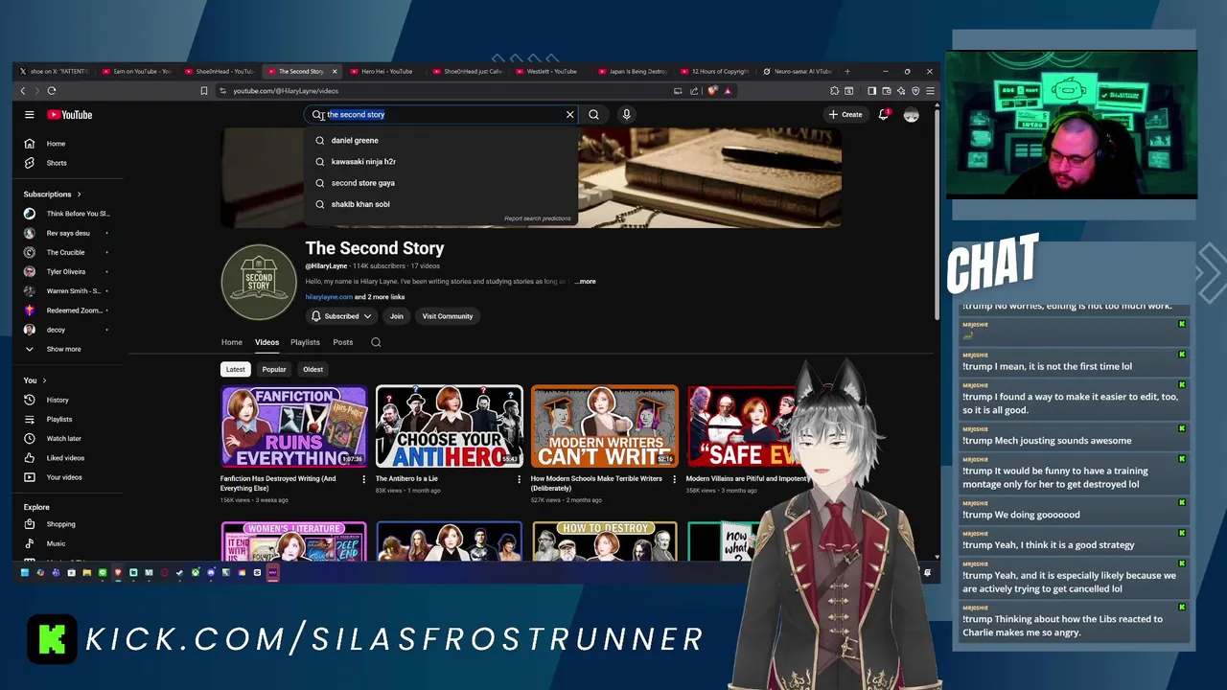Switch to channel Videos tab
Image resolution: width=1227 pixels, height=690 pixels.
point(266,342)
